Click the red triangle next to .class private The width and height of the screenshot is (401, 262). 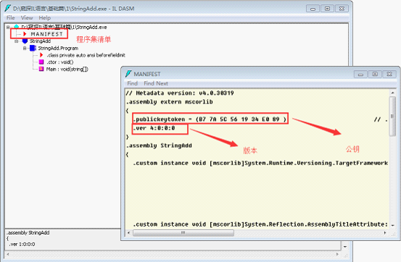(41, 55)
